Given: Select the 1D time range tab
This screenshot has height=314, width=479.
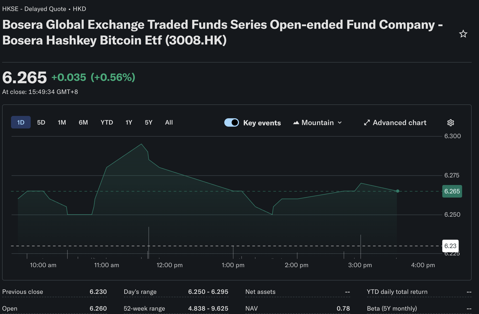Looking at the screenshot, I should click(x=21, y=122).
